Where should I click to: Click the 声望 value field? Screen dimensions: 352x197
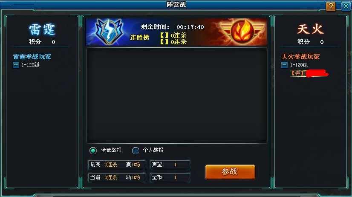tap(170, 165)
